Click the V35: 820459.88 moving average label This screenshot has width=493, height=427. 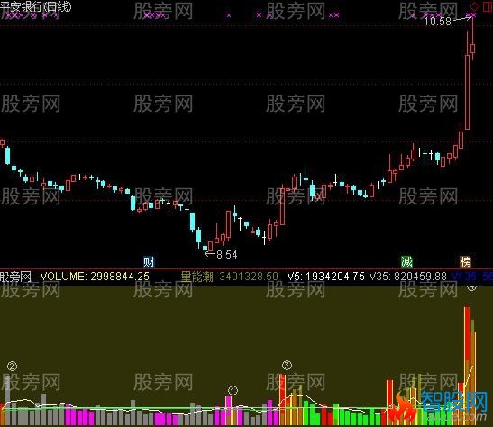(x=407, y=277)
